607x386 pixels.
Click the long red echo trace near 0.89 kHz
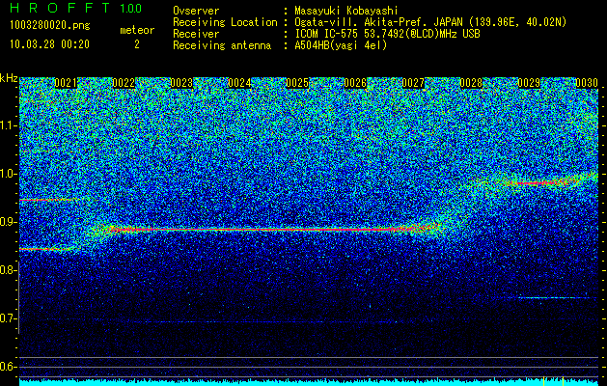[x=267, y=230]
